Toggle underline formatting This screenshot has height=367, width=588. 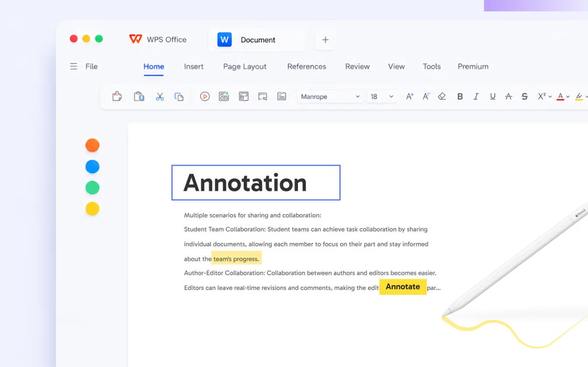coord(492,96)
